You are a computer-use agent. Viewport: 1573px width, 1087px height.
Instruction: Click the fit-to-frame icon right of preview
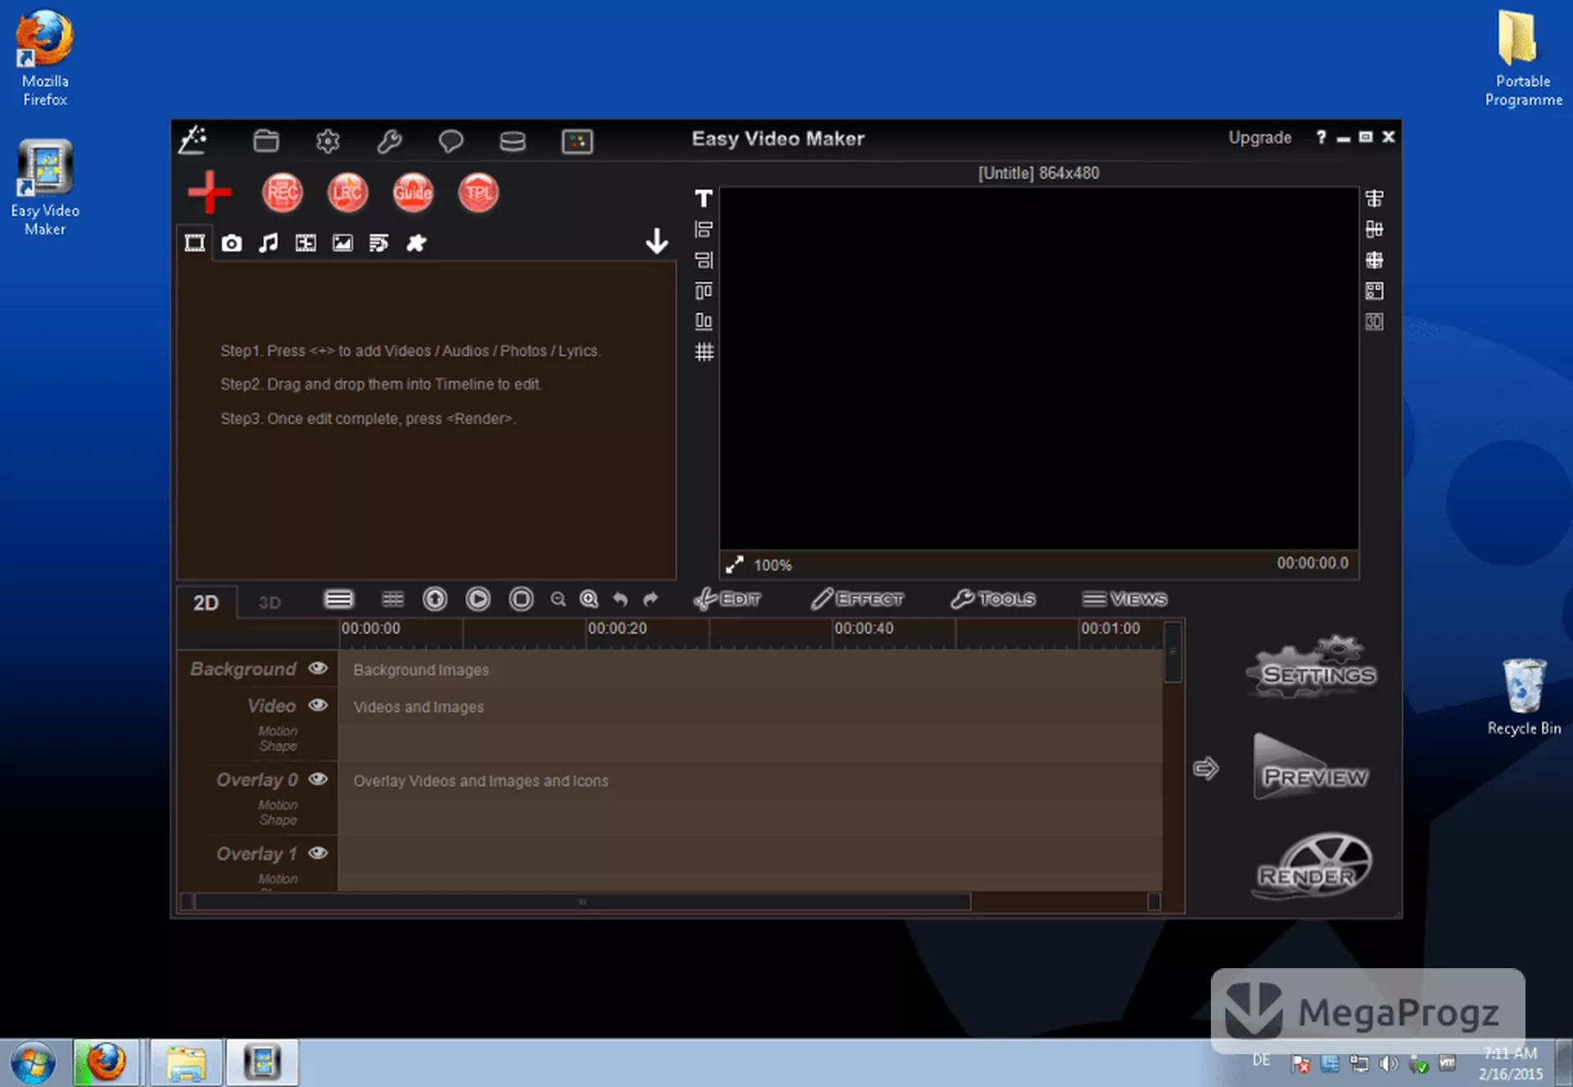pyautogui.click(x=1375, y=291)
